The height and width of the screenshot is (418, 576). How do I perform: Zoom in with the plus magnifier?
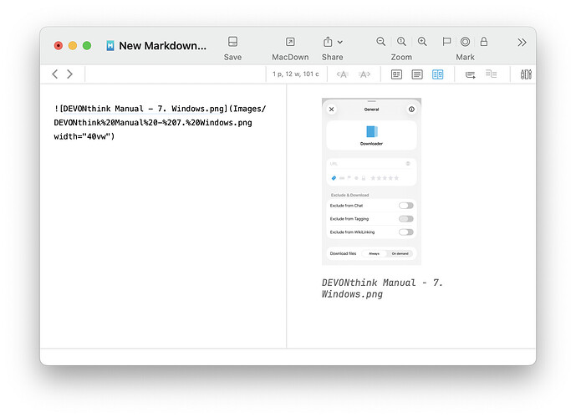coord(422,42)
